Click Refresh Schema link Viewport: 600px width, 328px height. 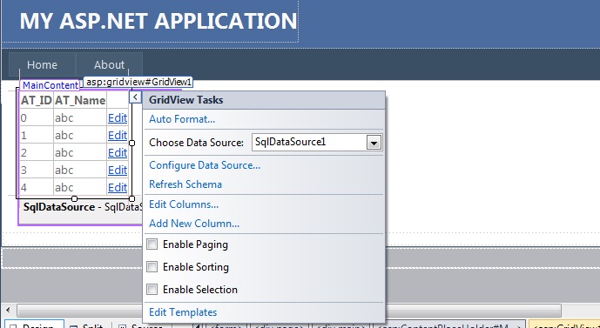[x=185, y=184]
